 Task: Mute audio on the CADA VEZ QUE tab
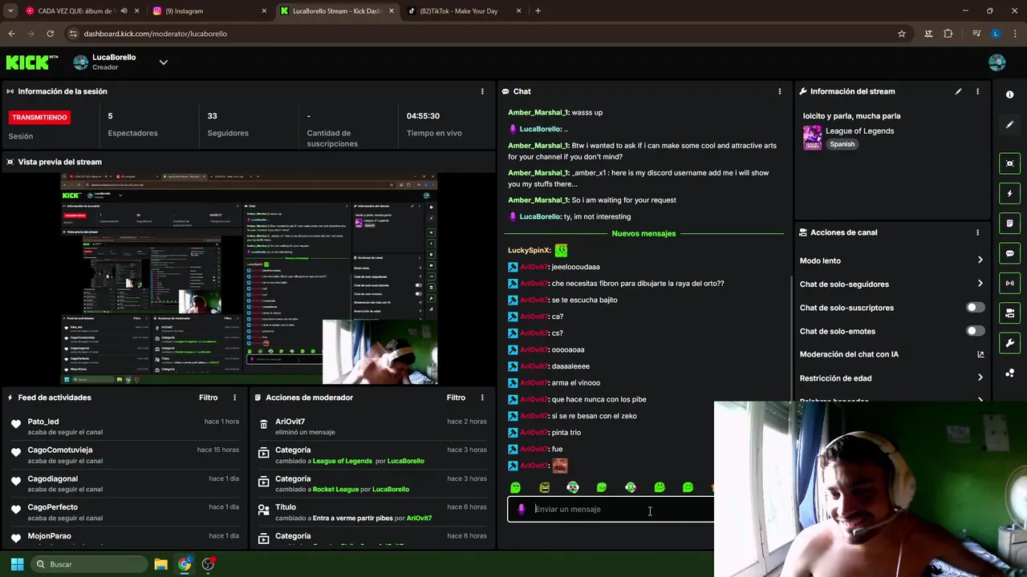124,11
